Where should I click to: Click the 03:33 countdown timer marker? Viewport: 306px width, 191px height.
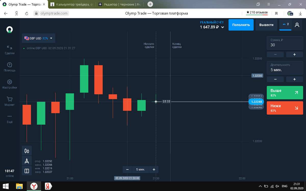click(166, 101)
